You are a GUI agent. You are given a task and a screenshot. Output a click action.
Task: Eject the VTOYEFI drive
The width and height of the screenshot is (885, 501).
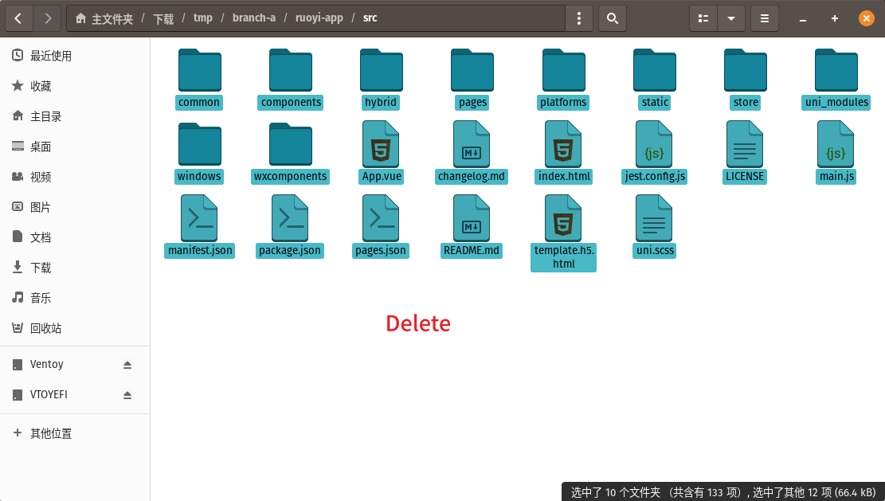(x=127, y=395)
